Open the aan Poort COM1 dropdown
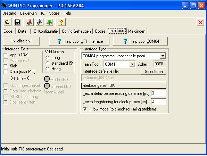 pyautogui.click(x=132, y=64)
